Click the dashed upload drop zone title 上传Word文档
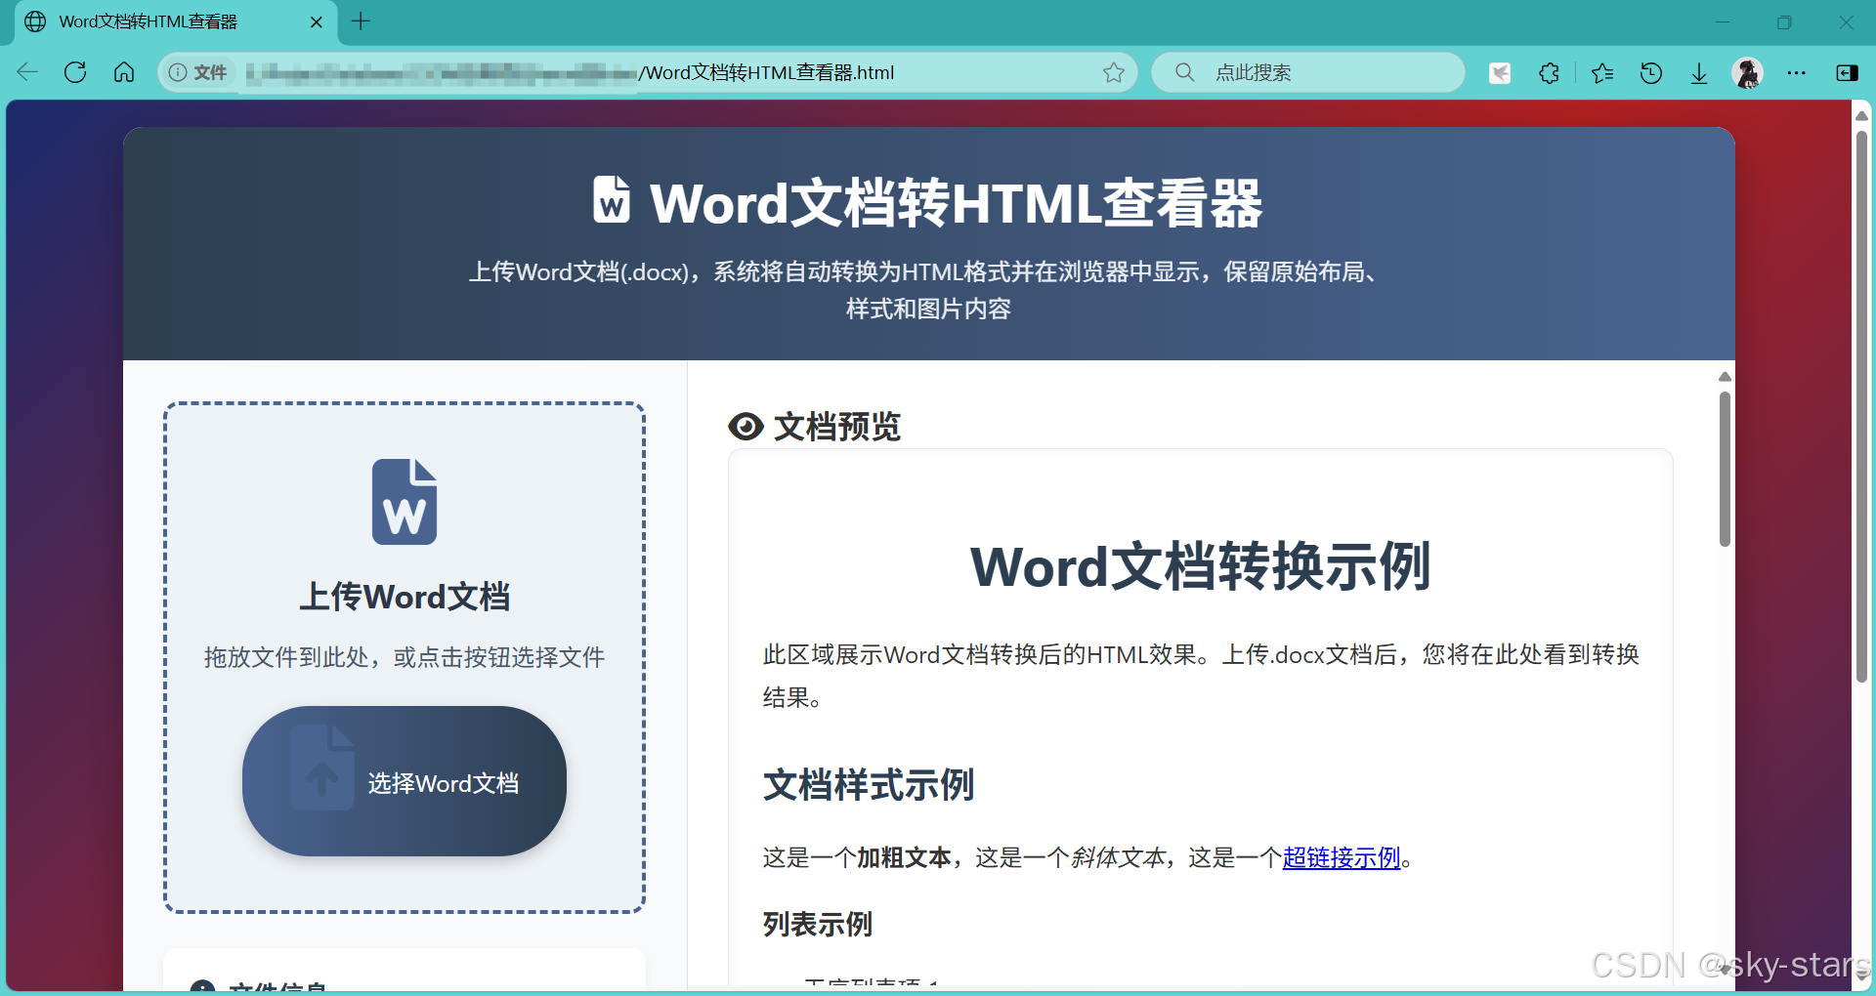Viewport: 1876px width, 996px height. [x=405, y=597]
